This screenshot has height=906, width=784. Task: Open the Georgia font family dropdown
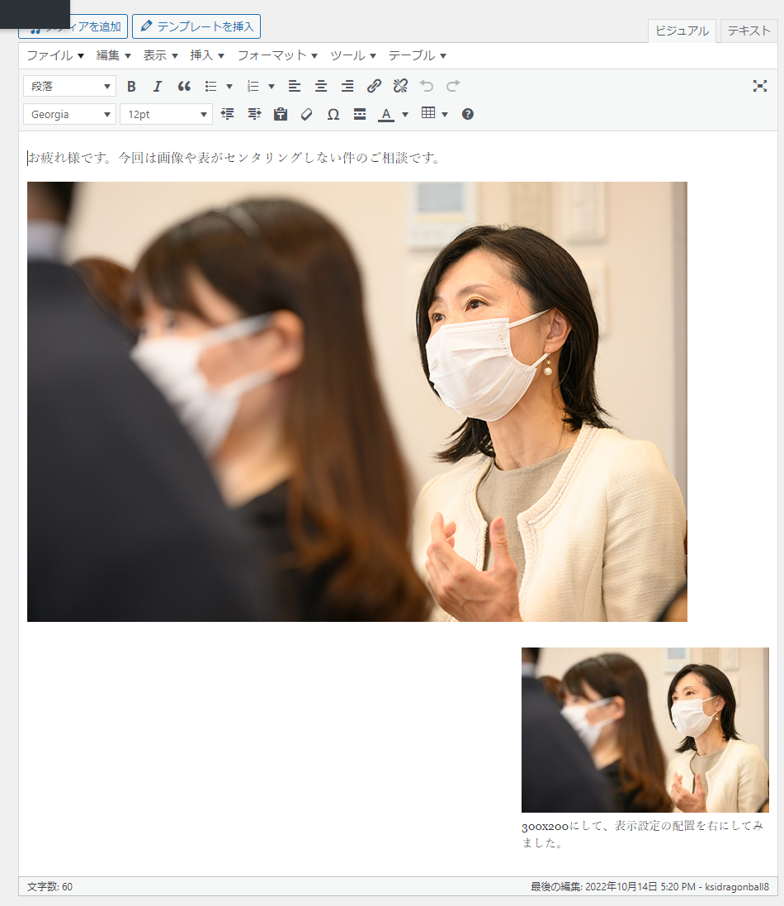click(x=70, y=114)
